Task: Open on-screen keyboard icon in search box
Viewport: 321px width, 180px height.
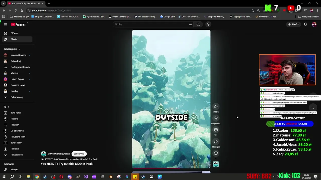Action: point(190,24)
